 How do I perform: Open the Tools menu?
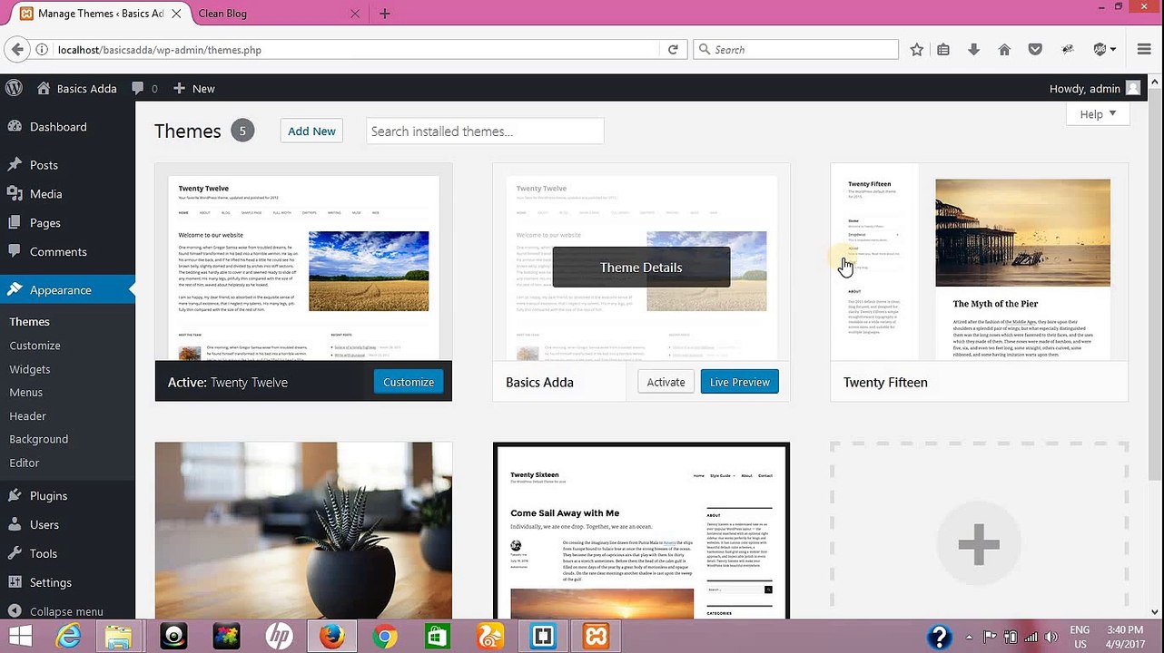pyautogui.click(x=44, y=554)
